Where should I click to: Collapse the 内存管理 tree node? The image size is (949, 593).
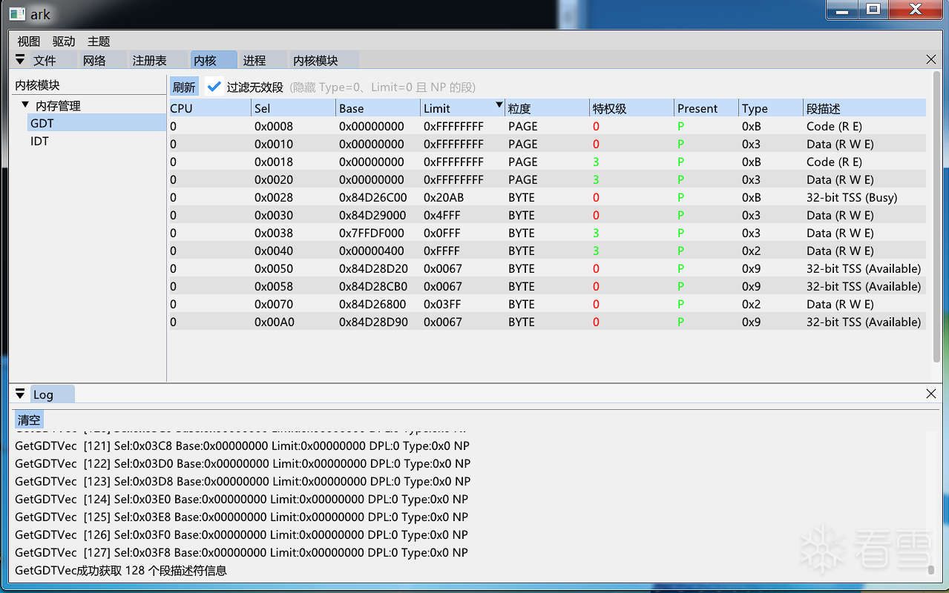pyautogui.click(x=25, y=105)
